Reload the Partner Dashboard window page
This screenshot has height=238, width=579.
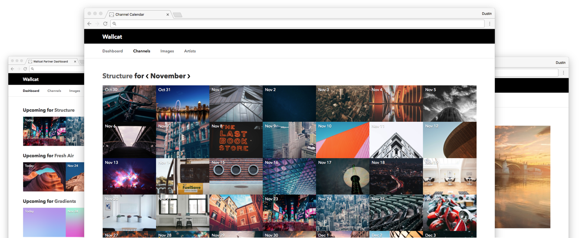25,69
